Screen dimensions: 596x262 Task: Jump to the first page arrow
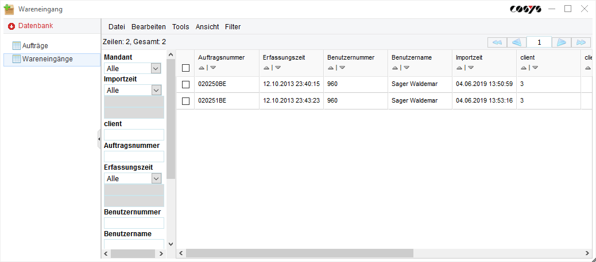click(497, 42)
